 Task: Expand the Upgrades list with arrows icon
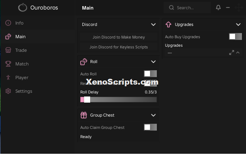click(232, 53)
